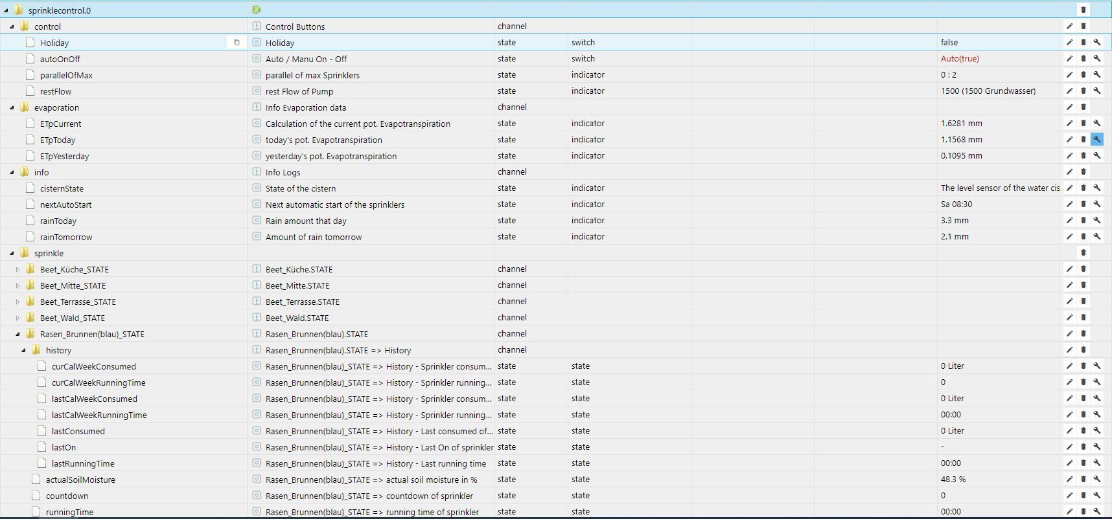The image size is (1112, 519).
Task: Copy Holiday object ID icon
Action: coord(237,42)
